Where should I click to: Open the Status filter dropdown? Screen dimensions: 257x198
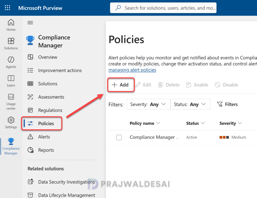click(190, 104)
